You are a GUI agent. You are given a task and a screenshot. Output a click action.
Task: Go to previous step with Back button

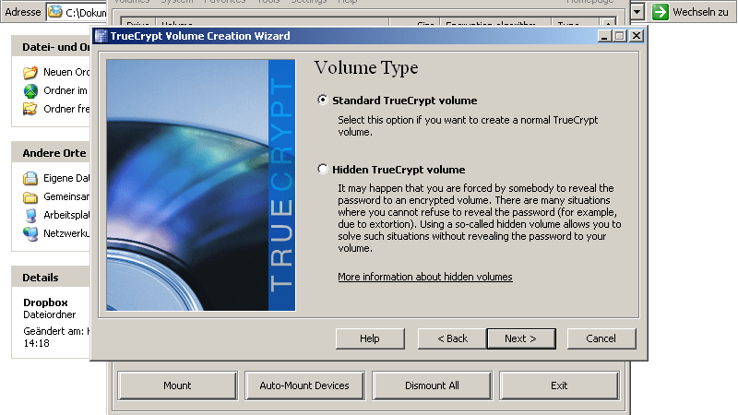coord(452,338)
